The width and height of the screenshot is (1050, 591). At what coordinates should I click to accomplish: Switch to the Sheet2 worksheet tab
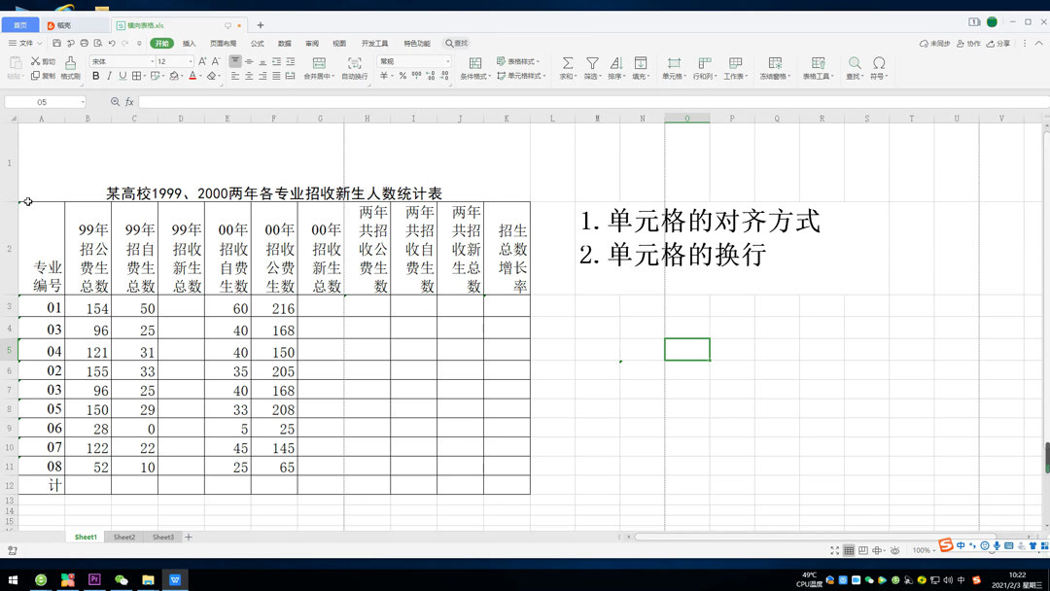tap(123, 537)
